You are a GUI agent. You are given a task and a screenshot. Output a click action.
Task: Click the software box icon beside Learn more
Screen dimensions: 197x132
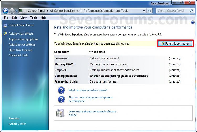60,113
